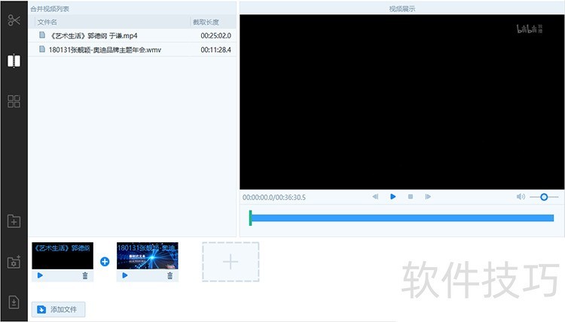Screen dimensions: 565x322
Task: Click the green timeline start marker
Action: (250, 218)
